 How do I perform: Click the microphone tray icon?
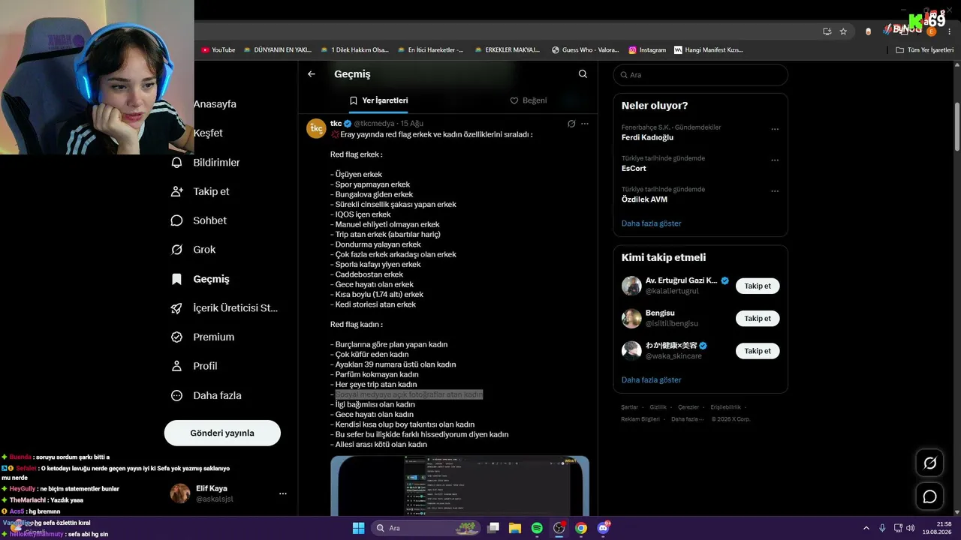pyautogui.click(x=882, y=528)
